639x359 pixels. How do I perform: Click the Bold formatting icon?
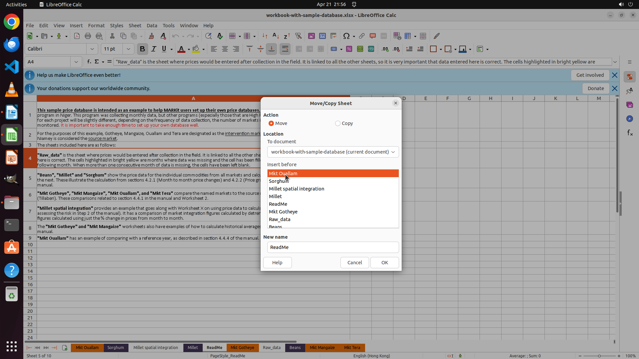(x=142, y=49)
